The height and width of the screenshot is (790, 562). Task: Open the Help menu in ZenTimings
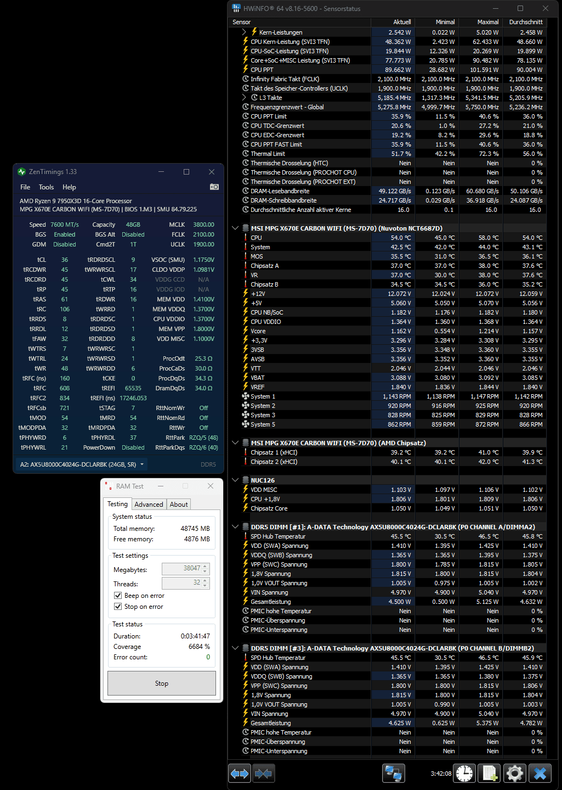click(69, 187)
